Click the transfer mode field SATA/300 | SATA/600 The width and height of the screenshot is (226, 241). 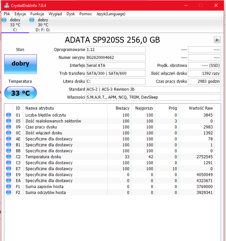116,73
